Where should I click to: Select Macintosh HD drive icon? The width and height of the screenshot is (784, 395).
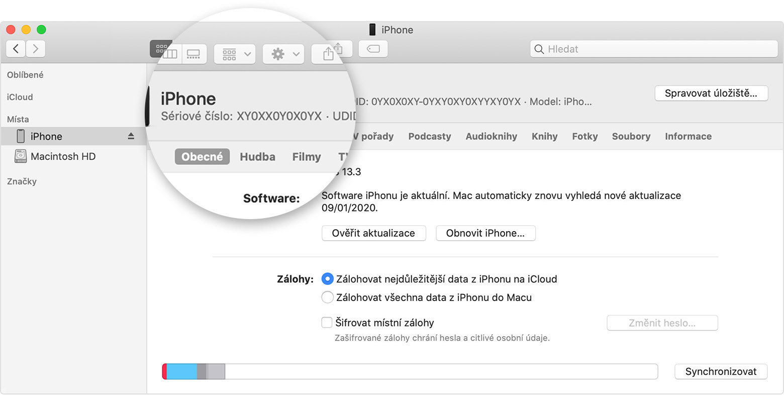[21, 156]
